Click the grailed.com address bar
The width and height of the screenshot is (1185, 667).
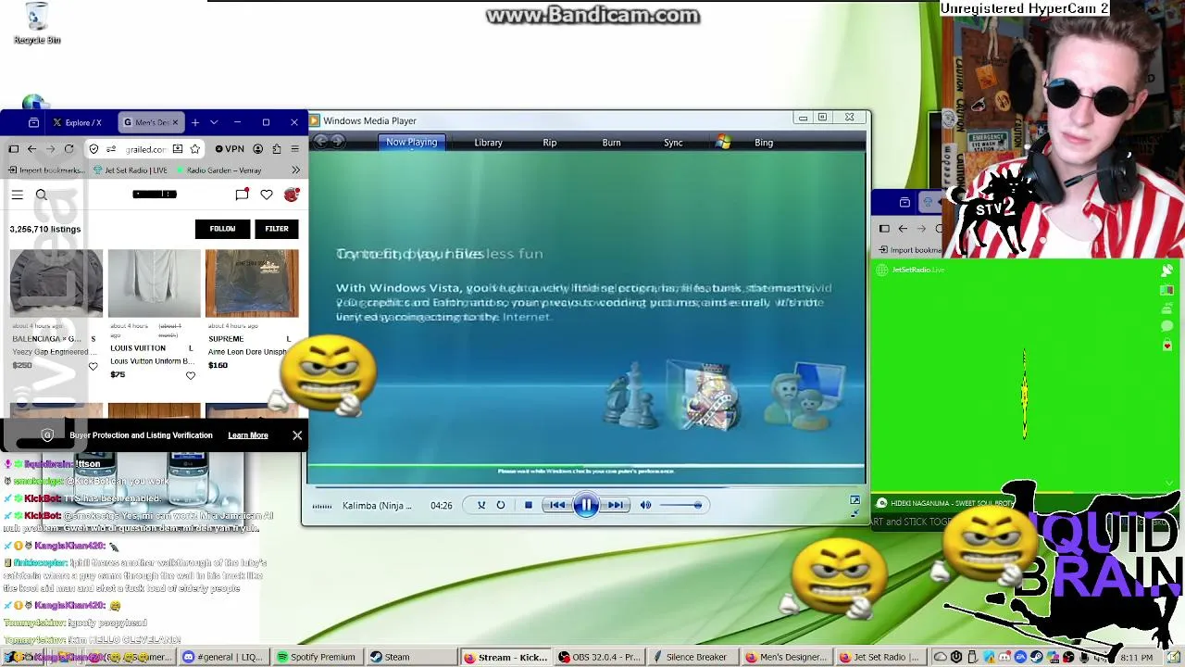coord(145,149)
